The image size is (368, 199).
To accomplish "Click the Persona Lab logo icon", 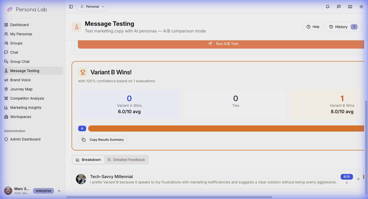I will tap(10, 9).
